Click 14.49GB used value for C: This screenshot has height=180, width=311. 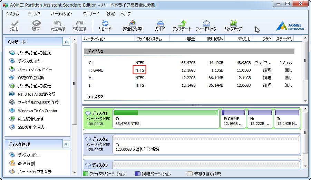[x=216, y=63]
